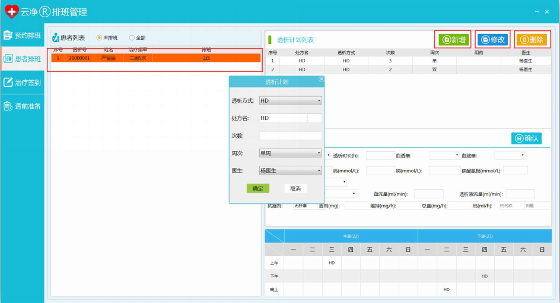Image resolution: width=560 pixels, height=303 pixels.
Task: Open the 透前准备 sidebar section
Action: tap(23, 106)
